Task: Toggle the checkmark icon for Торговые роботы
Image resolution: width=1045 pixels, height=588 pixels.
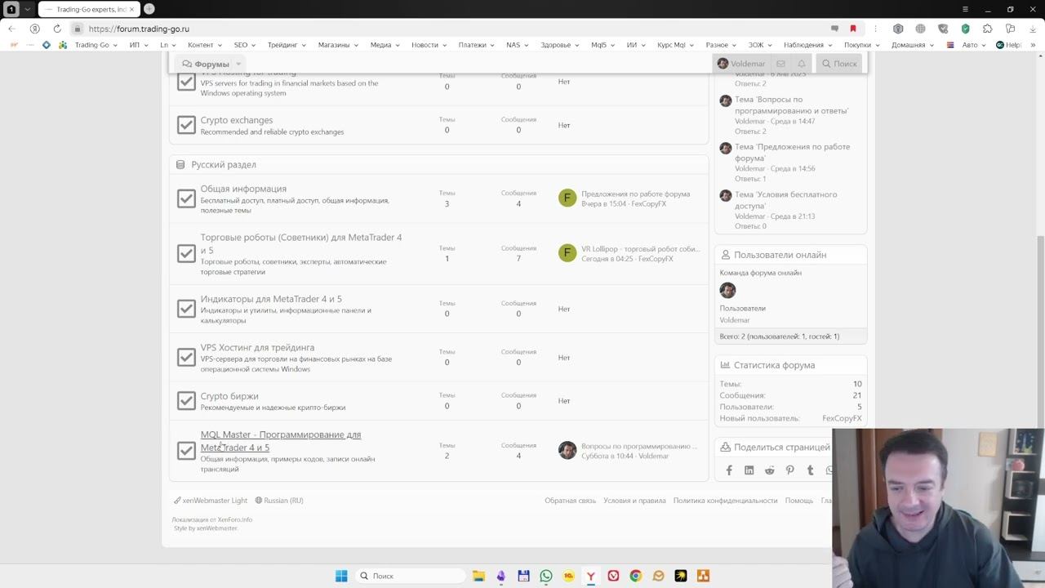Action: 186,253
